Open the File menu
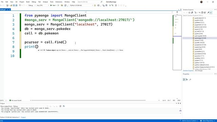Screen dimensions: 217x122 click(2, 2)
